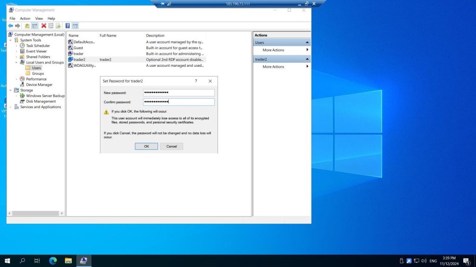Open File Explorer from the taskbar

(x=68, y=261)
